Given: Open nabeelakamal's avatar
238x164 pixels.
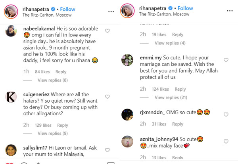Looking at the screenshot, I should coord(11,32).
